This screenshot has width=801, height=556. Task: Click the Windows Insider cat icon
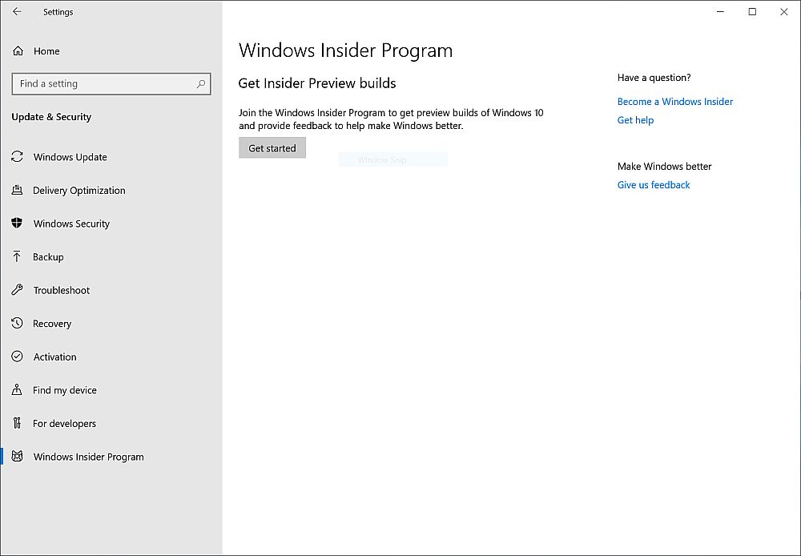click(x=18, y=457)
